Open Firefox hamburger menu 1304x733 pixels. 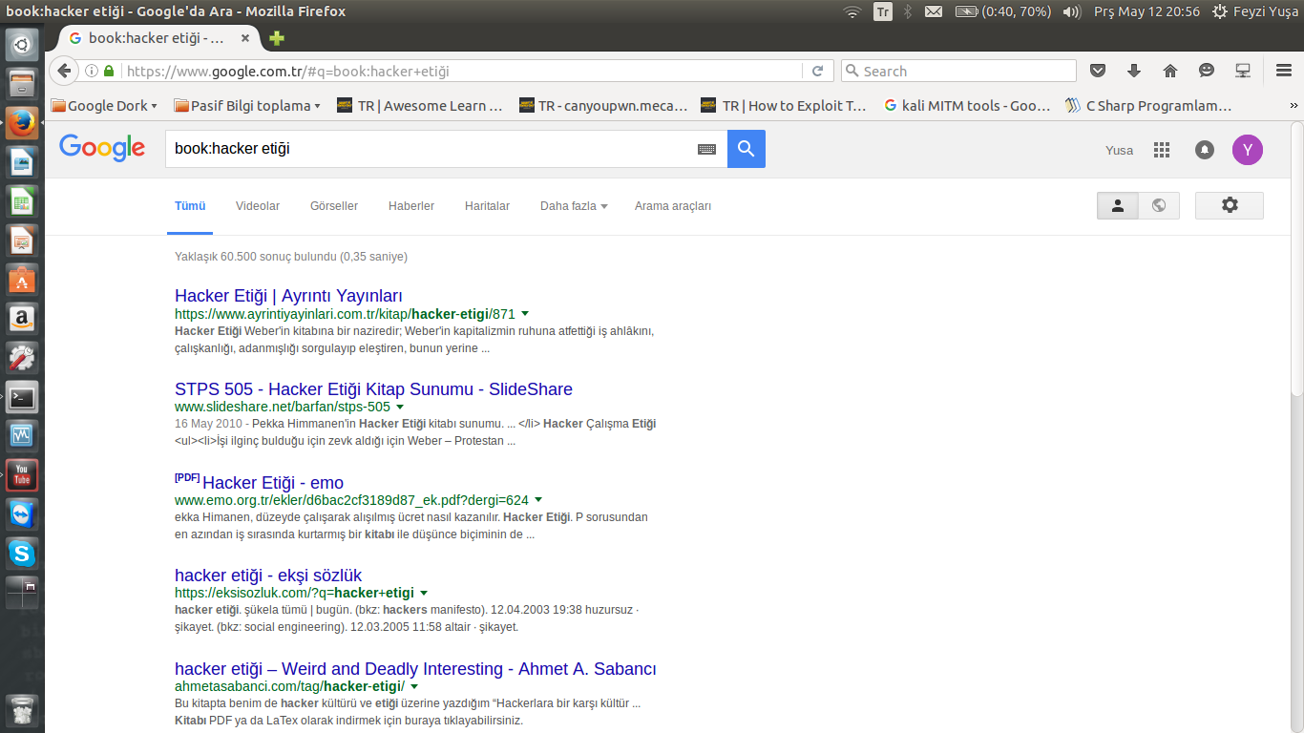click(x=1283, y=71)
